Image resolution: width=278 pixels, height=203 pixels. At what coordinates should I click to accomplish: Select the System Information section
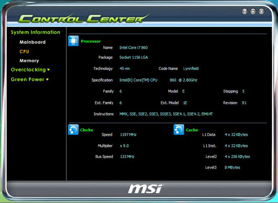(35, 32)
